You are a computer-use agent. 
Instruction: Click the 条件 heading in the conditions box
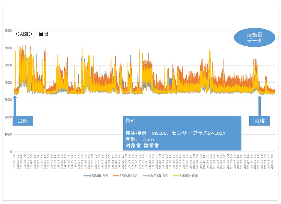tap(131, 121)
